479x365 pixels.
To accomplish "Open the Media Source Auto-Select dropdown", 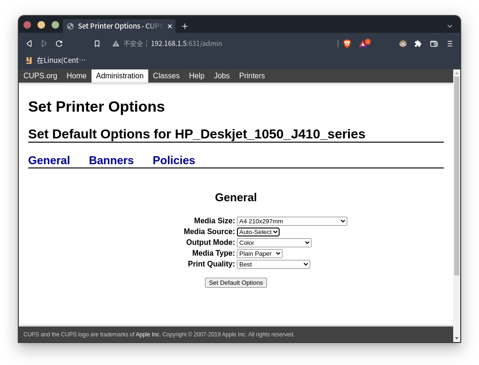I will click(258, 232).
